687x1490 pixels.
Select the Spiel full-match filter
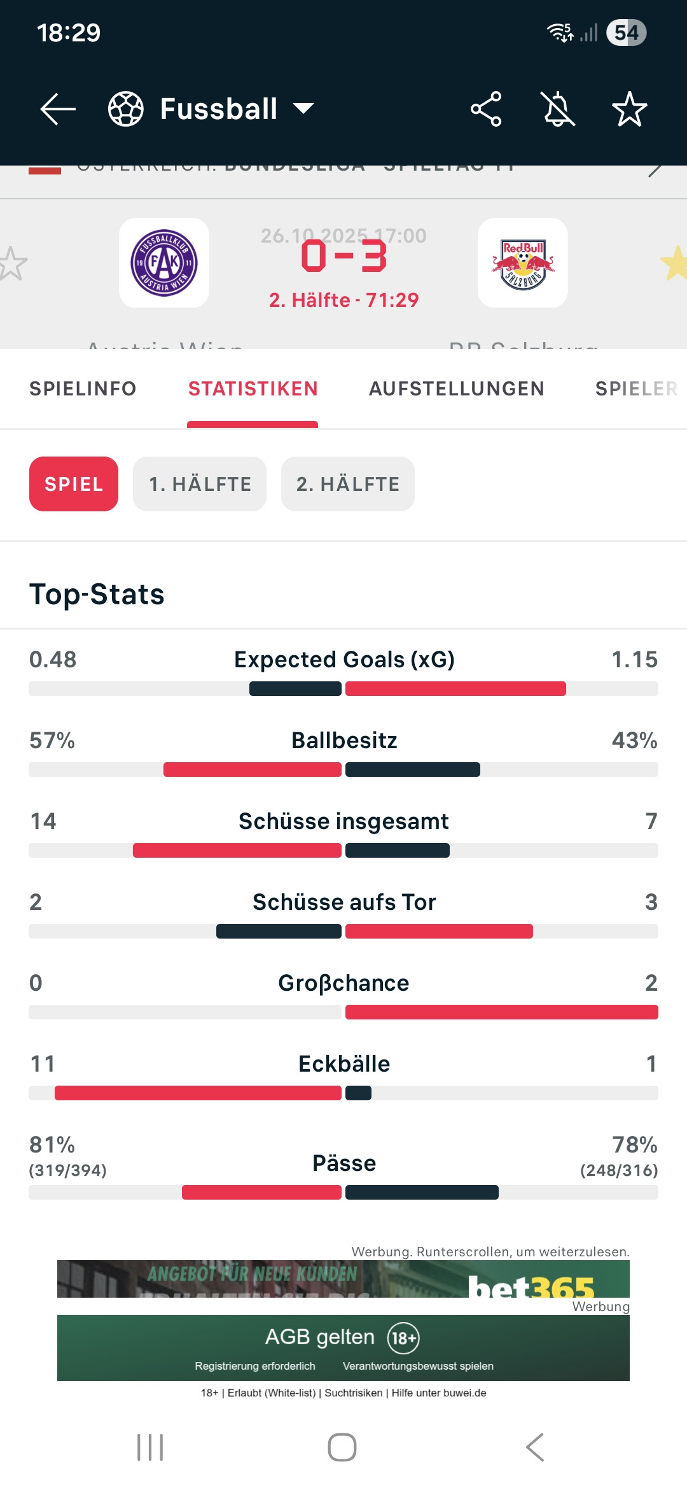tap(74, 484)
